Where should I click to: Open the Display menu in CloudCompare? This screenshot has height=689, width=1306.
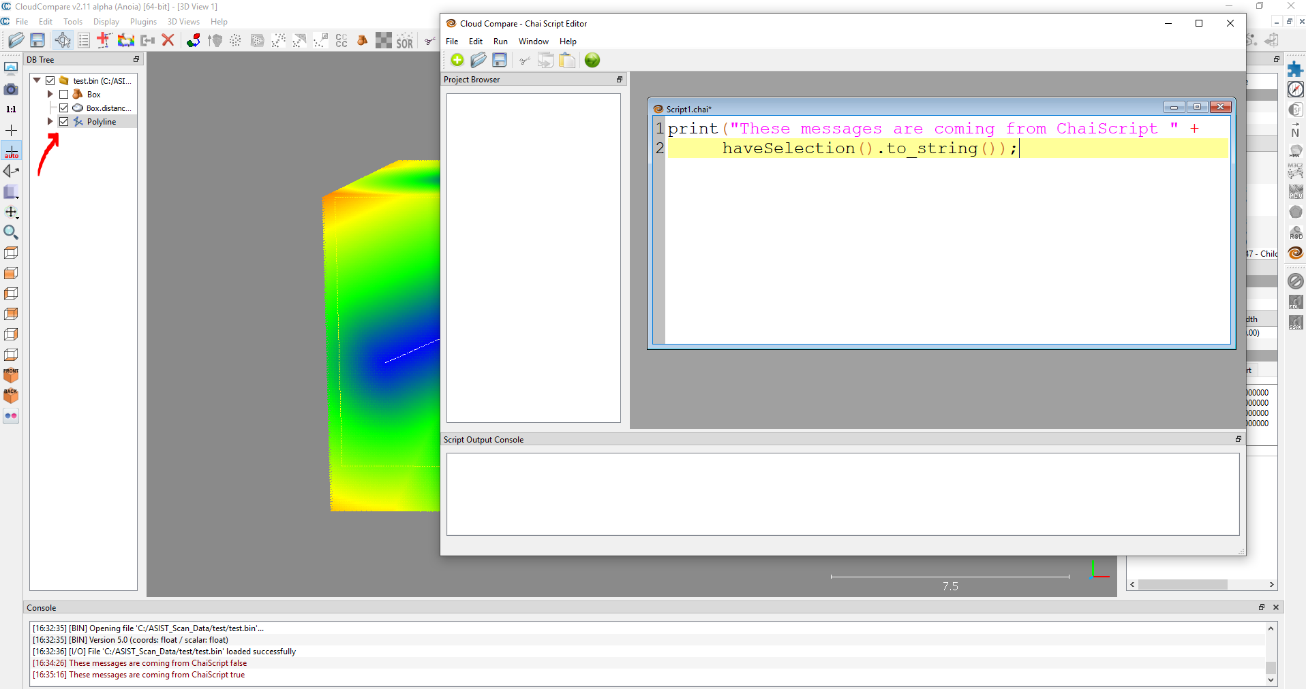[106, 22]
